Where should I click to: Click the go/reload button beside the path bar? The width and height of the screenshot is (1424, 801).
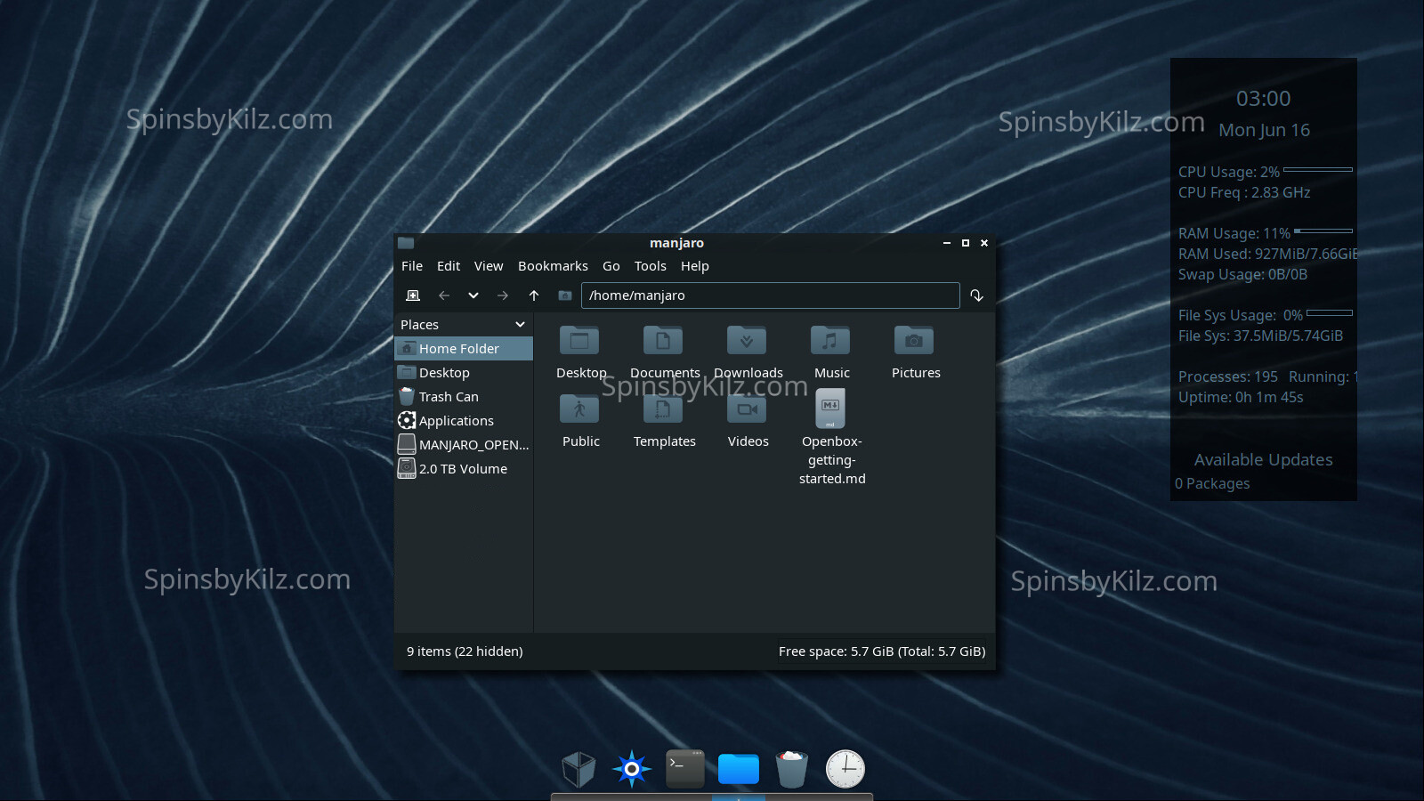(x=977, y=295)
